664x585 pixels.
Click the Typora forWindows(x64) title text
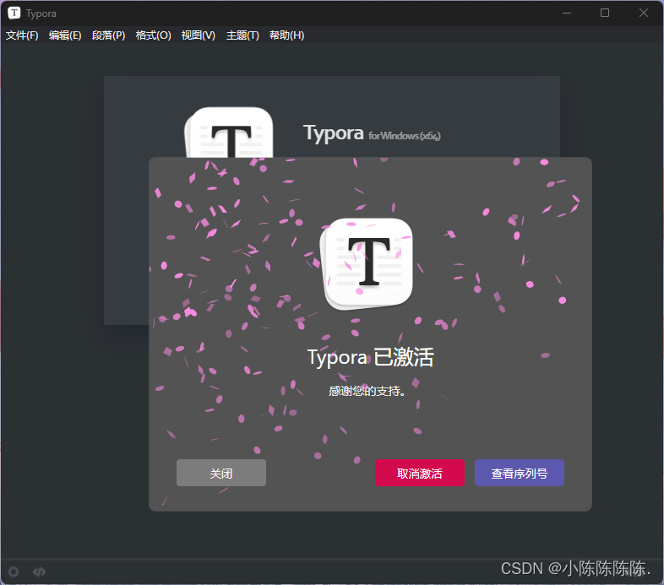tap(372, 133)
